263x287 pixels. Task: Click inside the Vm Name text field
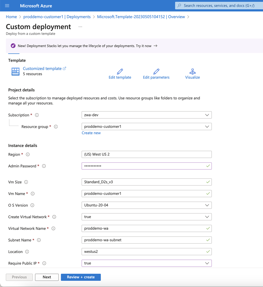pyautogui.click(x=146, y=194)
